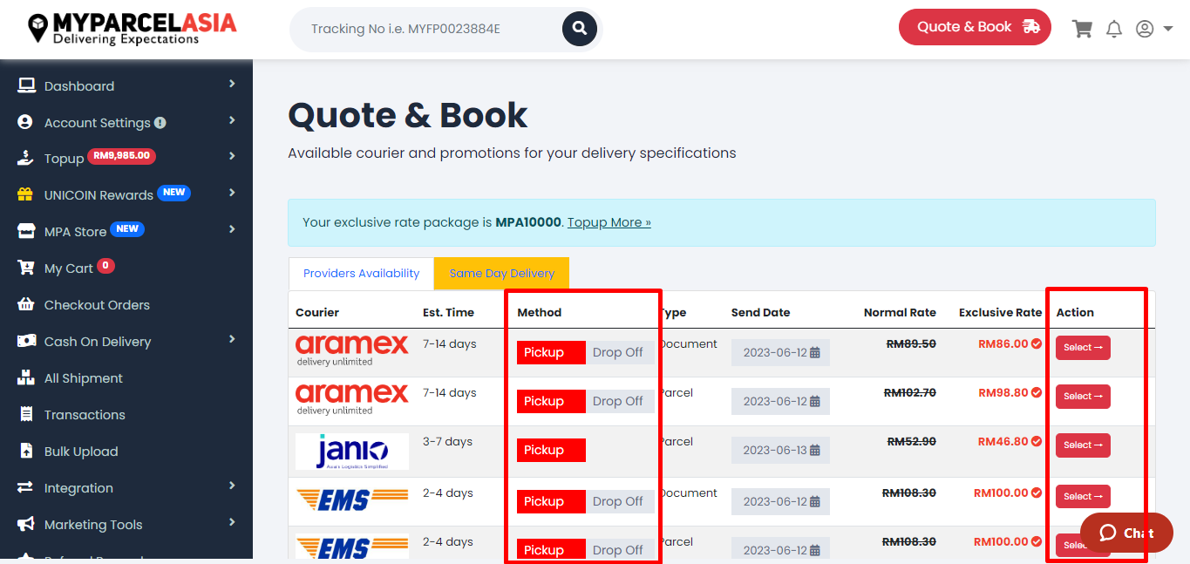Select the aramex Document courier offer
The height and width of the screenshot is (564, 1190).
point(1082,347)
